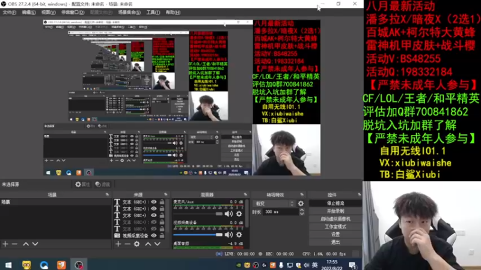Show the fourth hidden 文本 (GDI+) source

coord(154,222)
